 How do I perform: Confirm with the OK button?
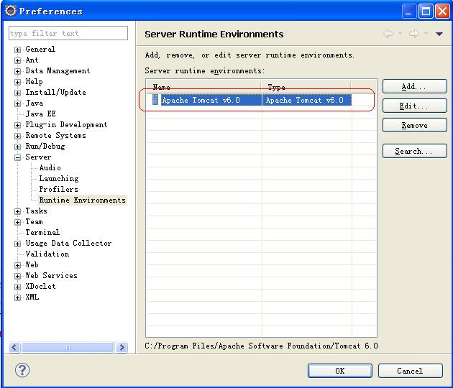pyautogui.click(x=339, y=371)
